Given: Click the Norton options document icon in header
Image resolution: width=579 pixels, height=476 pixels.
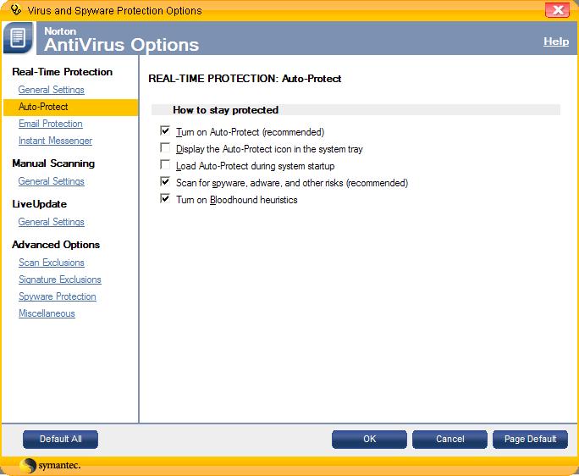Looking at the screenshot, I should pos(18,37).
